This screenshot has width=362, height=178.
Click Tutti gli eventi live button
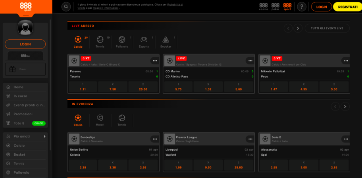pos(327,28)
